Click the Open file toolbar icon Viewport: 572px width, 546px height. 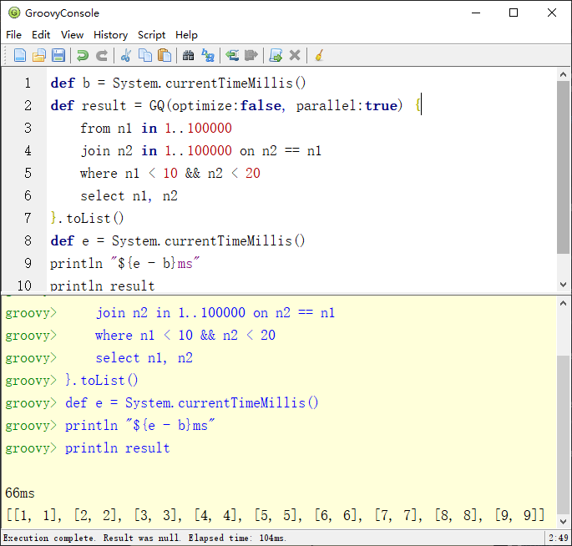click(x=39, y=55)
